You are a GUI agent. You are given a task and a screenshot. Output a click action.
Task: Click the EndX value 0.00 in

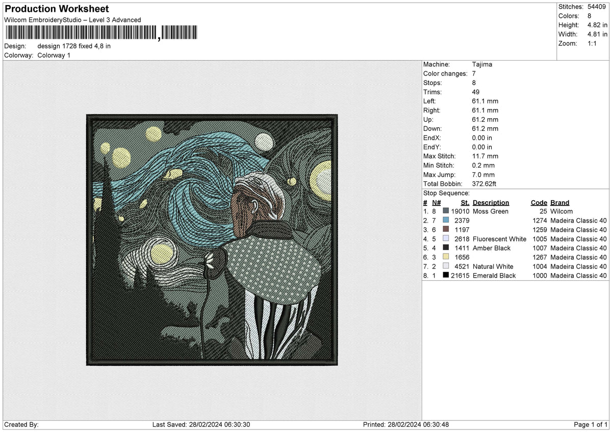point(482,138)
